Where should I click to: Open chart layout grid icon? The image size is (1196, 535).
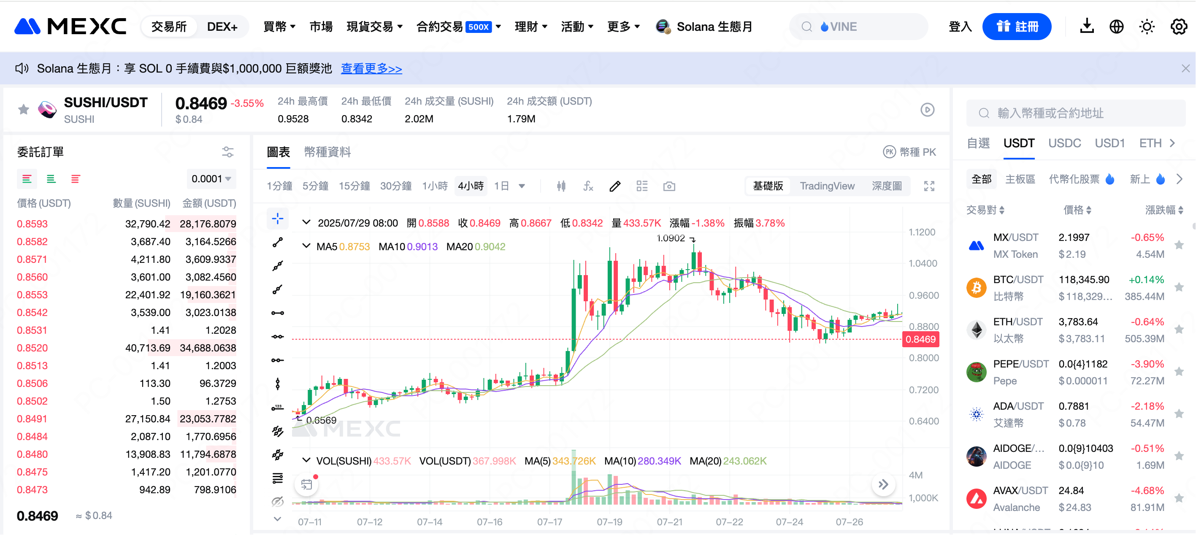pyautogui.click(x=642, y=186)
